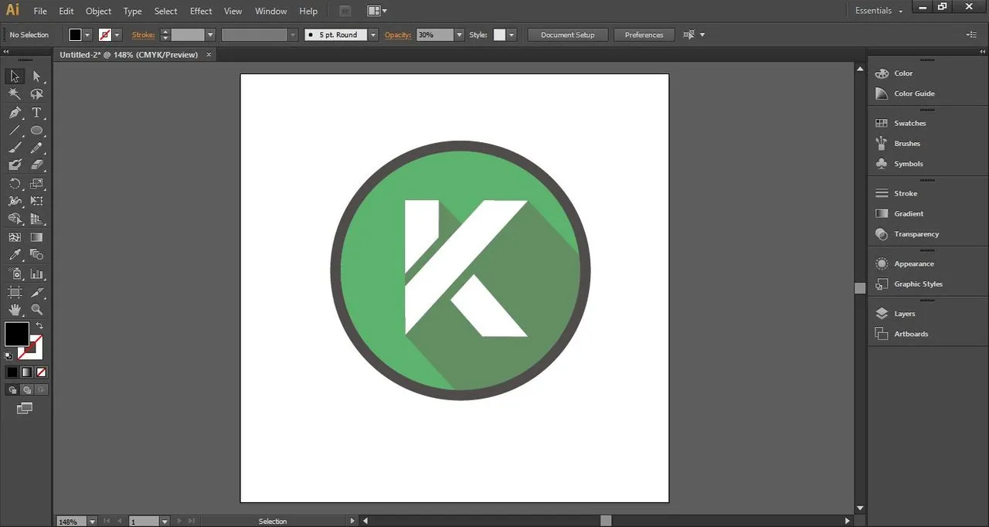
Task: Pick the Magic Wand tool
Action: click(15, 94)
